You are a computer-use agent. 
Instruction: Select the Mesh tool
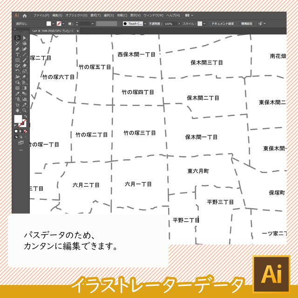pyautogui.click(x=18, y=88)
